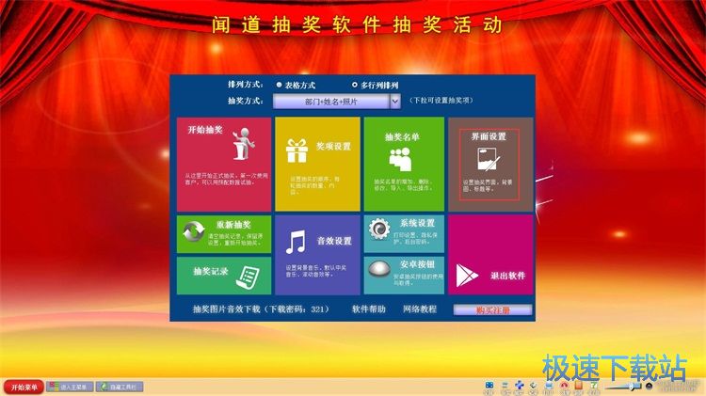The image size is (706, 396).
Task: Expand the 抽奖方式 dropdown arrow
Action: coord(395,102)
